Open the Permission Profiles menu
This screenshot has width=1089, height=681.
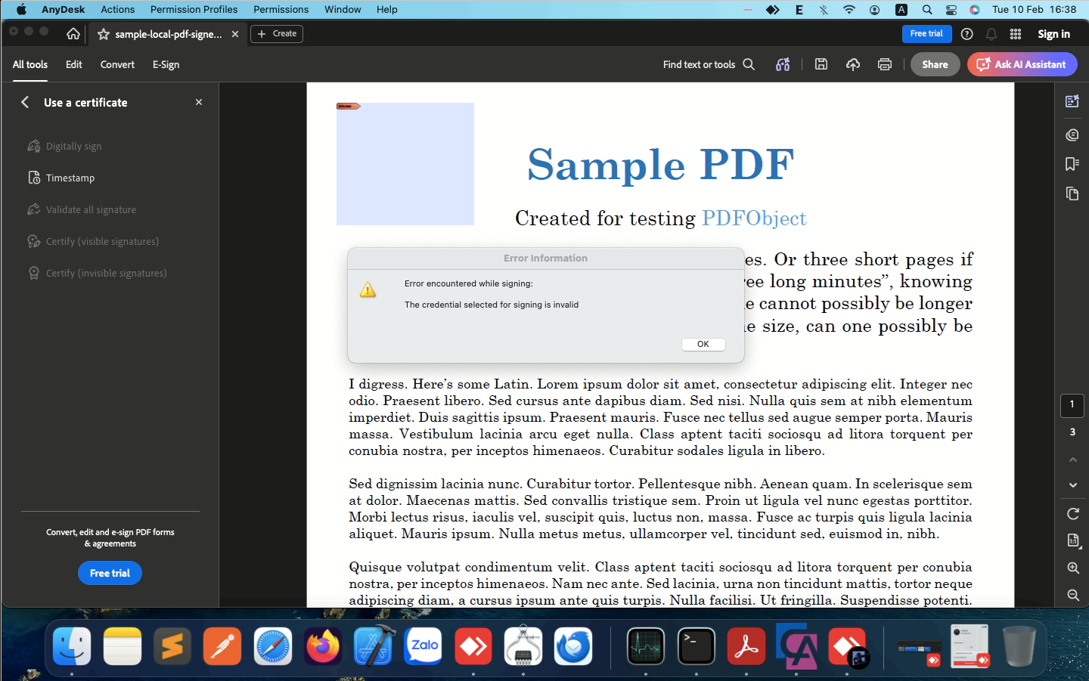pyautogui.click(x=194, y=10)
